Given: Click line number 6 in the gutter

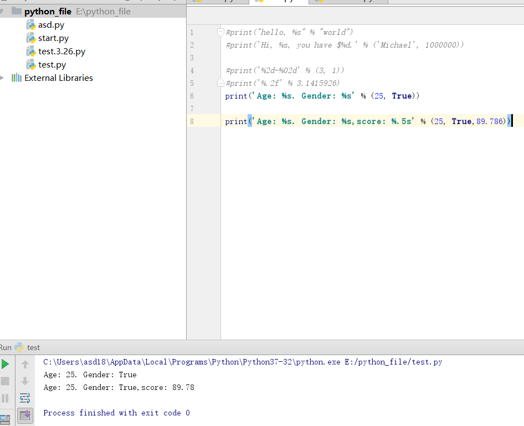Looking at the screenshot, I should [192, 96].
